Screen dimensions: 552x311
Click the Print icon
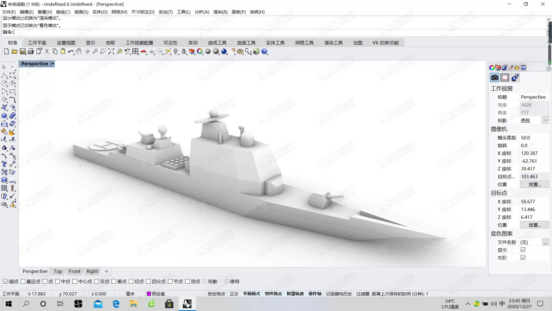pos(31,52)
